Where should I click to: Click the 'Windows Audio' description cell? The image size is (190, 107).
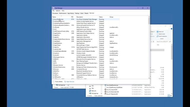pos(81,53)
